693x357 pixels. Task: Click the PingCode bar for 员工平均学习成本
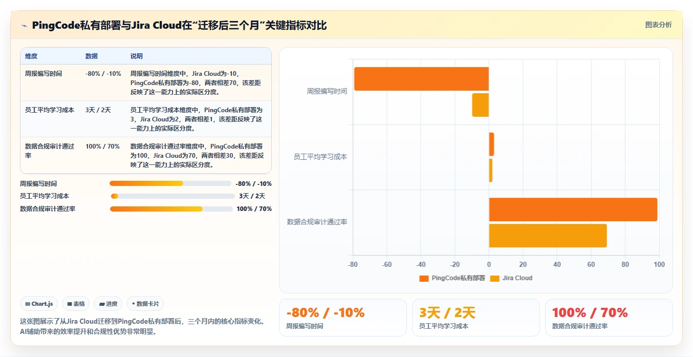(491, 144)
